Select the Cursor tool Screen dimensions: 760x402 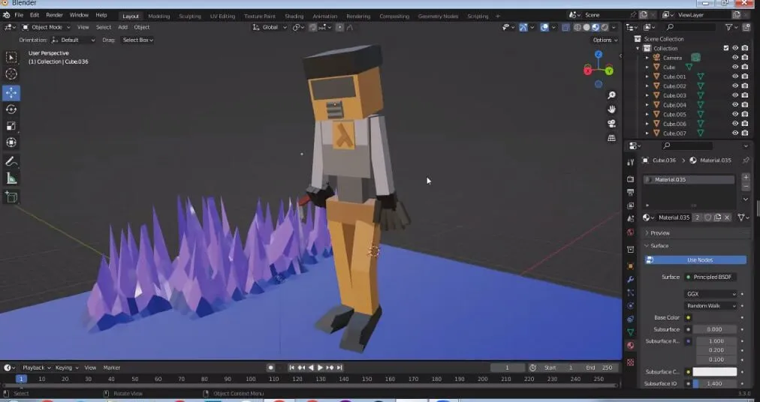pos(11,74)
